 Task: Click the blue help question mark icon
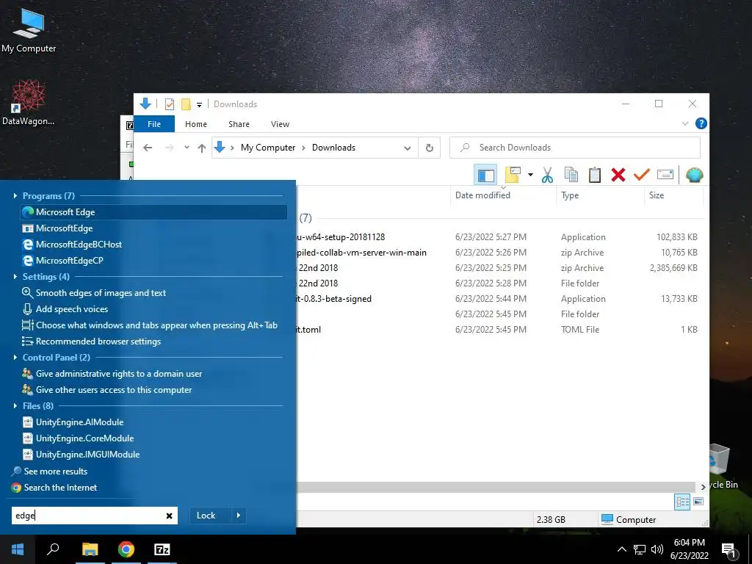tap(701, 123)
